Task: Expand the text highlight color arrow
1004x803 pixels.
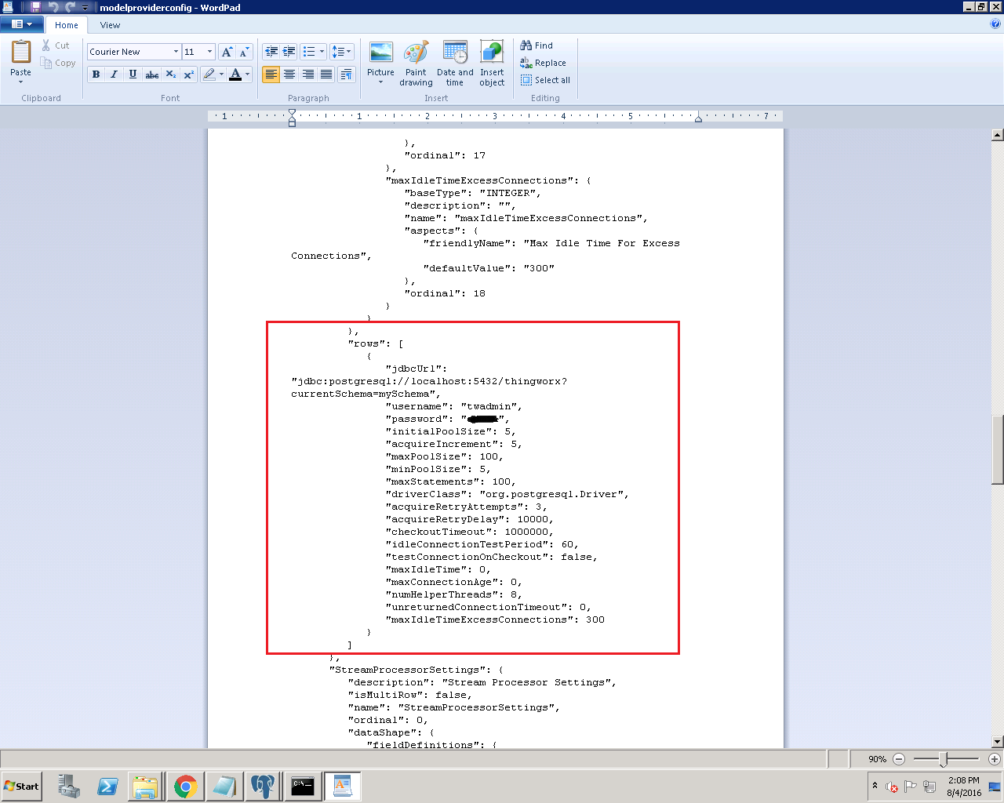Action: 222,74
